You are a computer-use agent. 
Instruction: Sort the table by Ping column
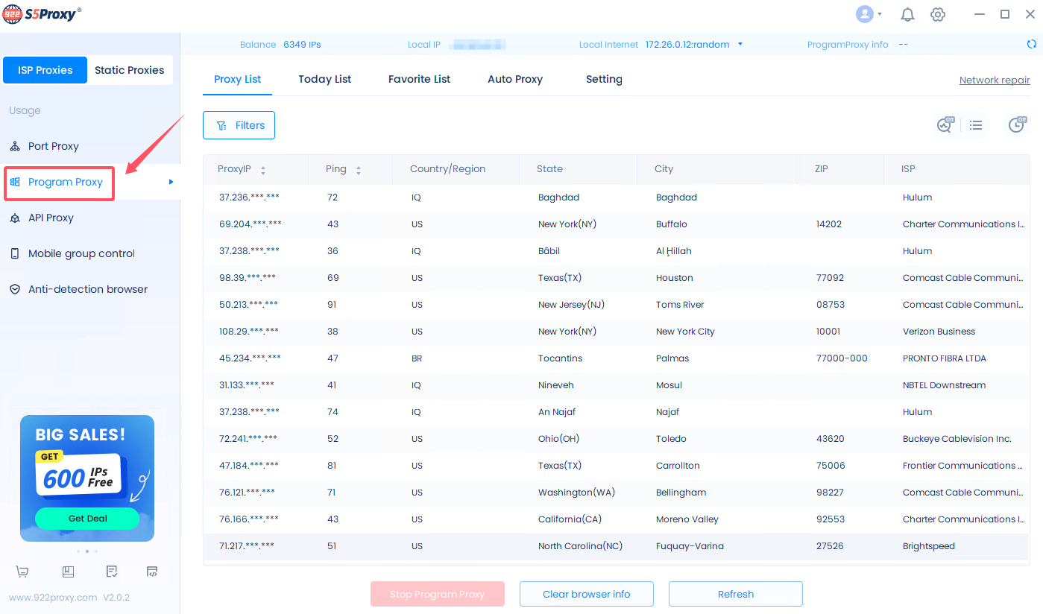359,170
